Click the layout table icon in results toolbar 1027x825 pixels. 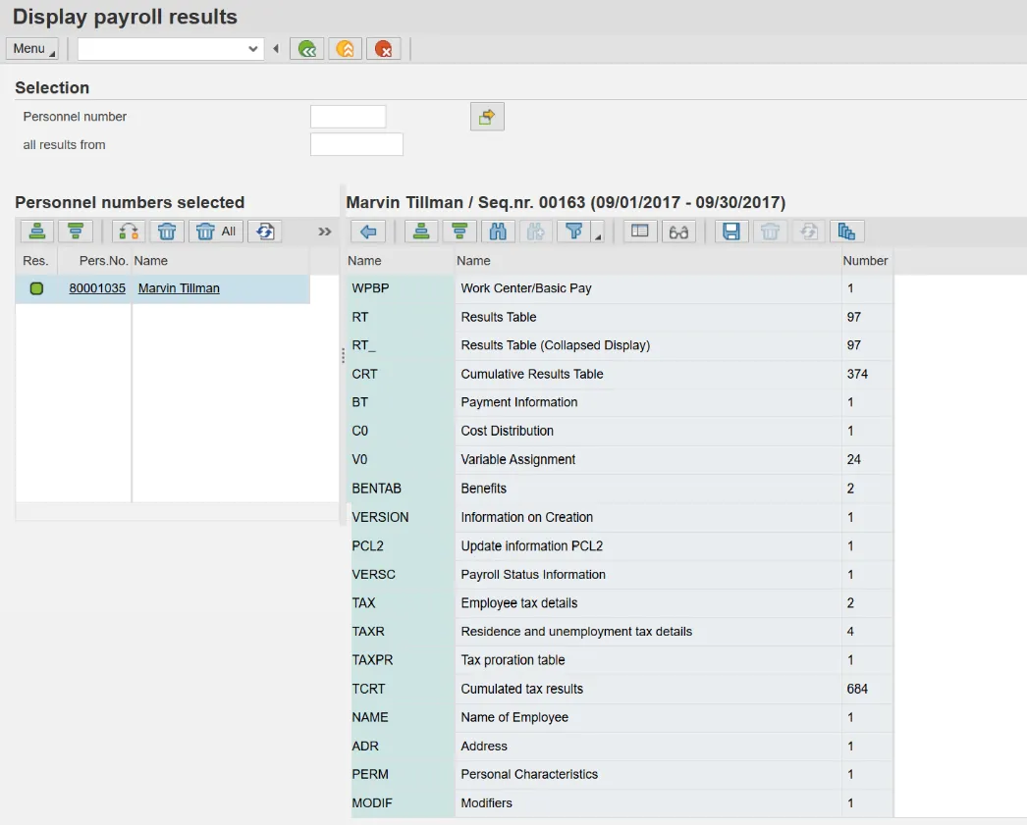639,232
